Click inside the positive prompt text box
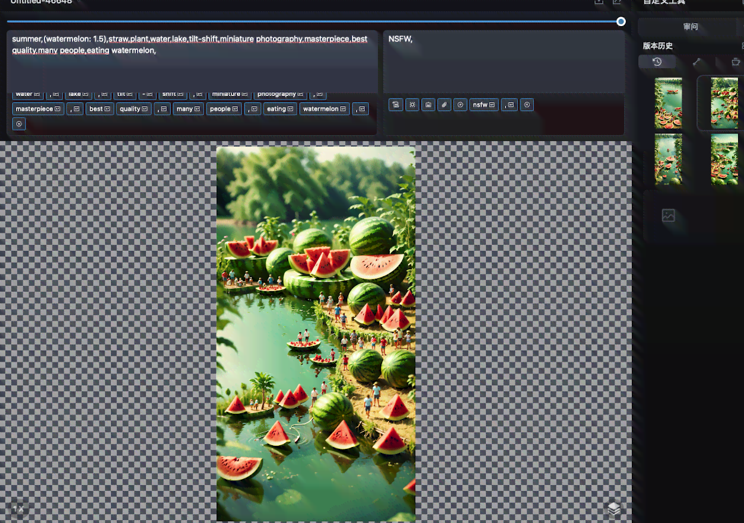Screen dimensions: 744x523 click(x=192, y=62)
